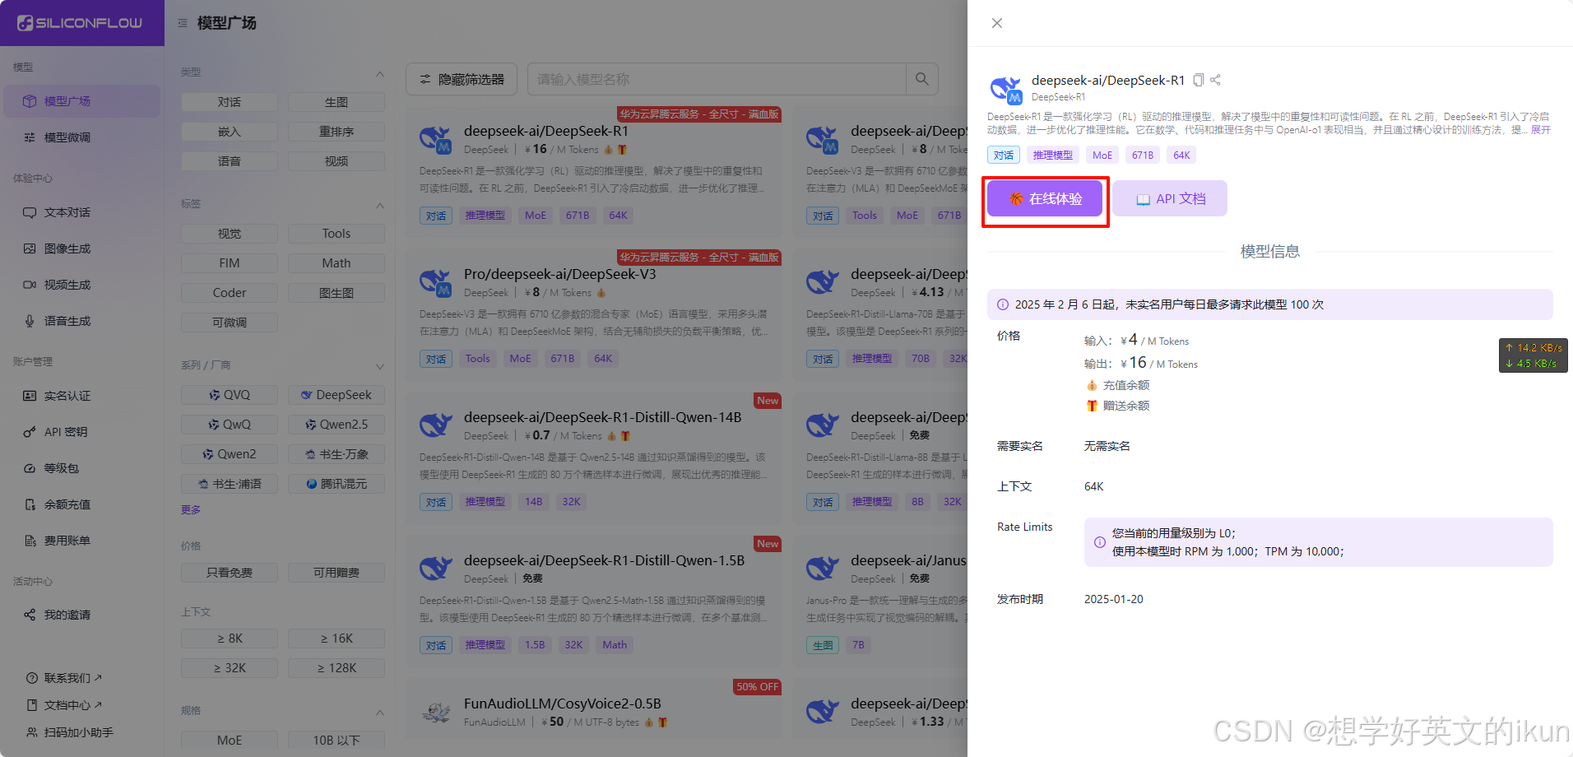Open 余额充值 page
1573x757 pixels.
tap(81, 504)
